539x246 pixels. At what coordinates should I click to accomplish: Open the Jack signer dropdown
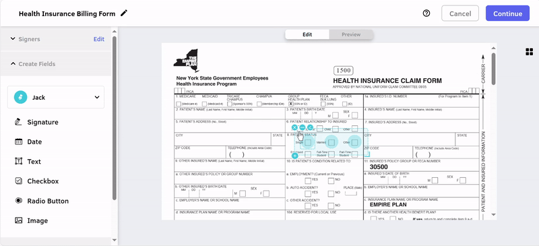(56, 97)
